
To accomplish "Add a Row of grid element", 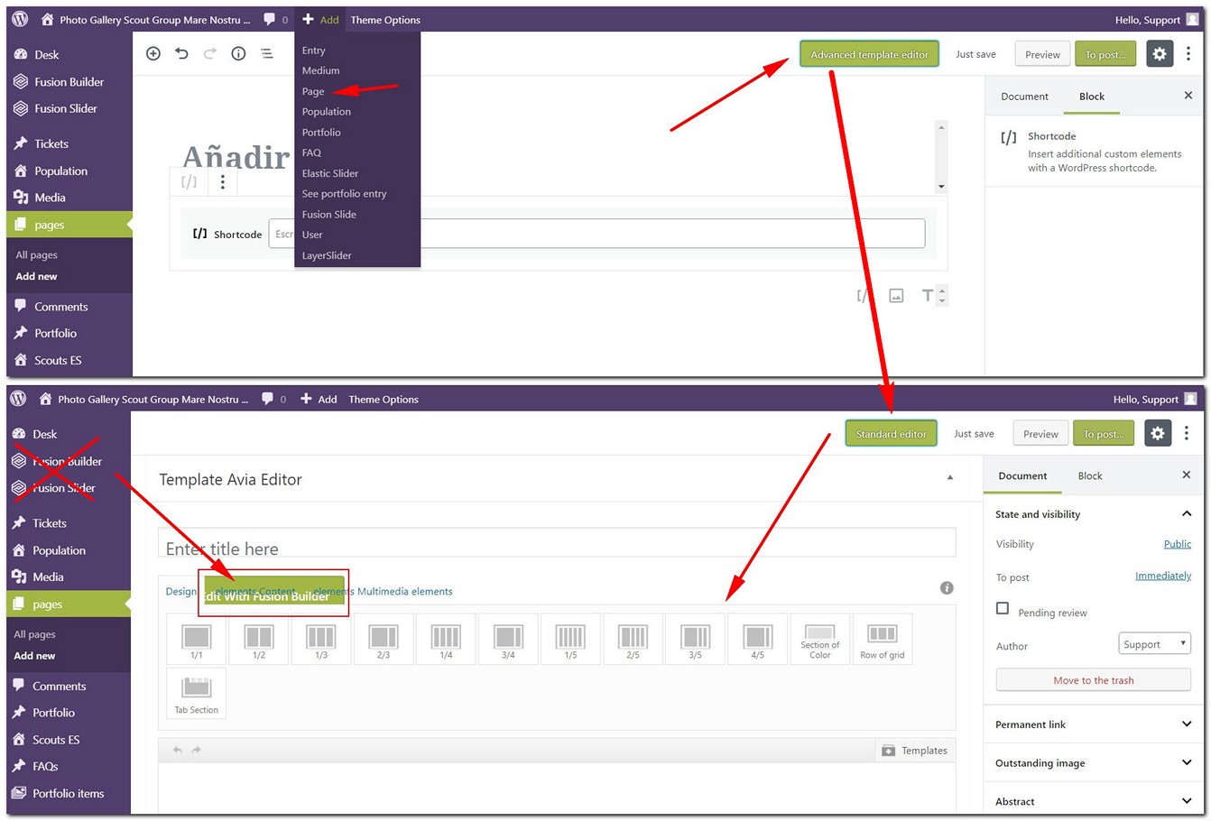I will (883, 640).
